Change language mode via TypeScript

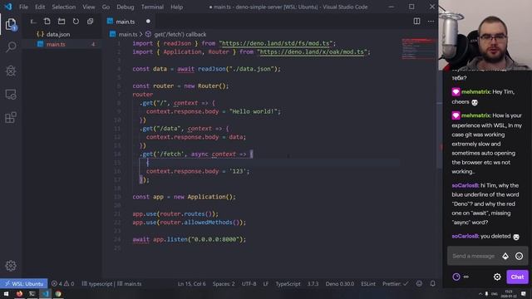coord(288,284)
